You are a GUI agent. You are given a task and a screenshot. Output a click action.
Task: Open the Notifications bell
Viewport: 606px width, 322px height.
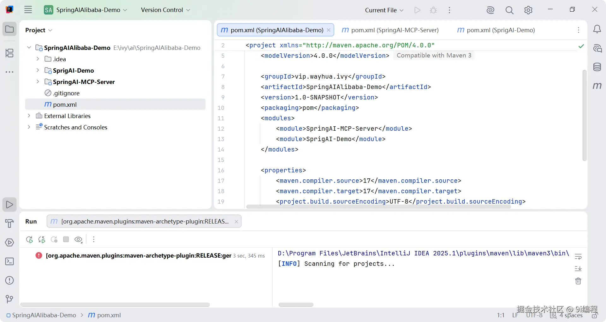pyautogui.click(x=597, y=29)
